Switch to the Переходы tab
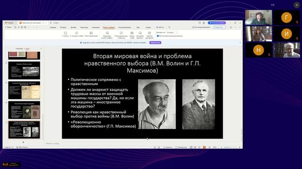This screenshot has width=302, height=169. [x=84, y=27]
